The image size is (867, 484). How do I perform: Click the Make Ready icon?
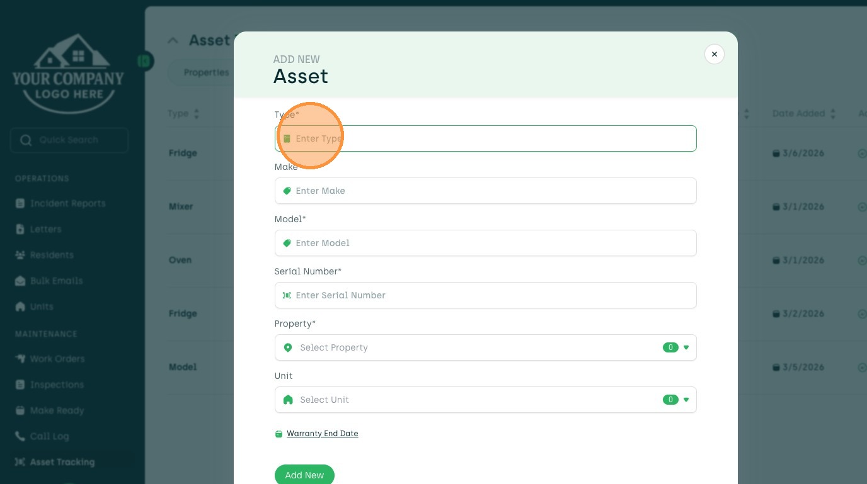(20, 411)
